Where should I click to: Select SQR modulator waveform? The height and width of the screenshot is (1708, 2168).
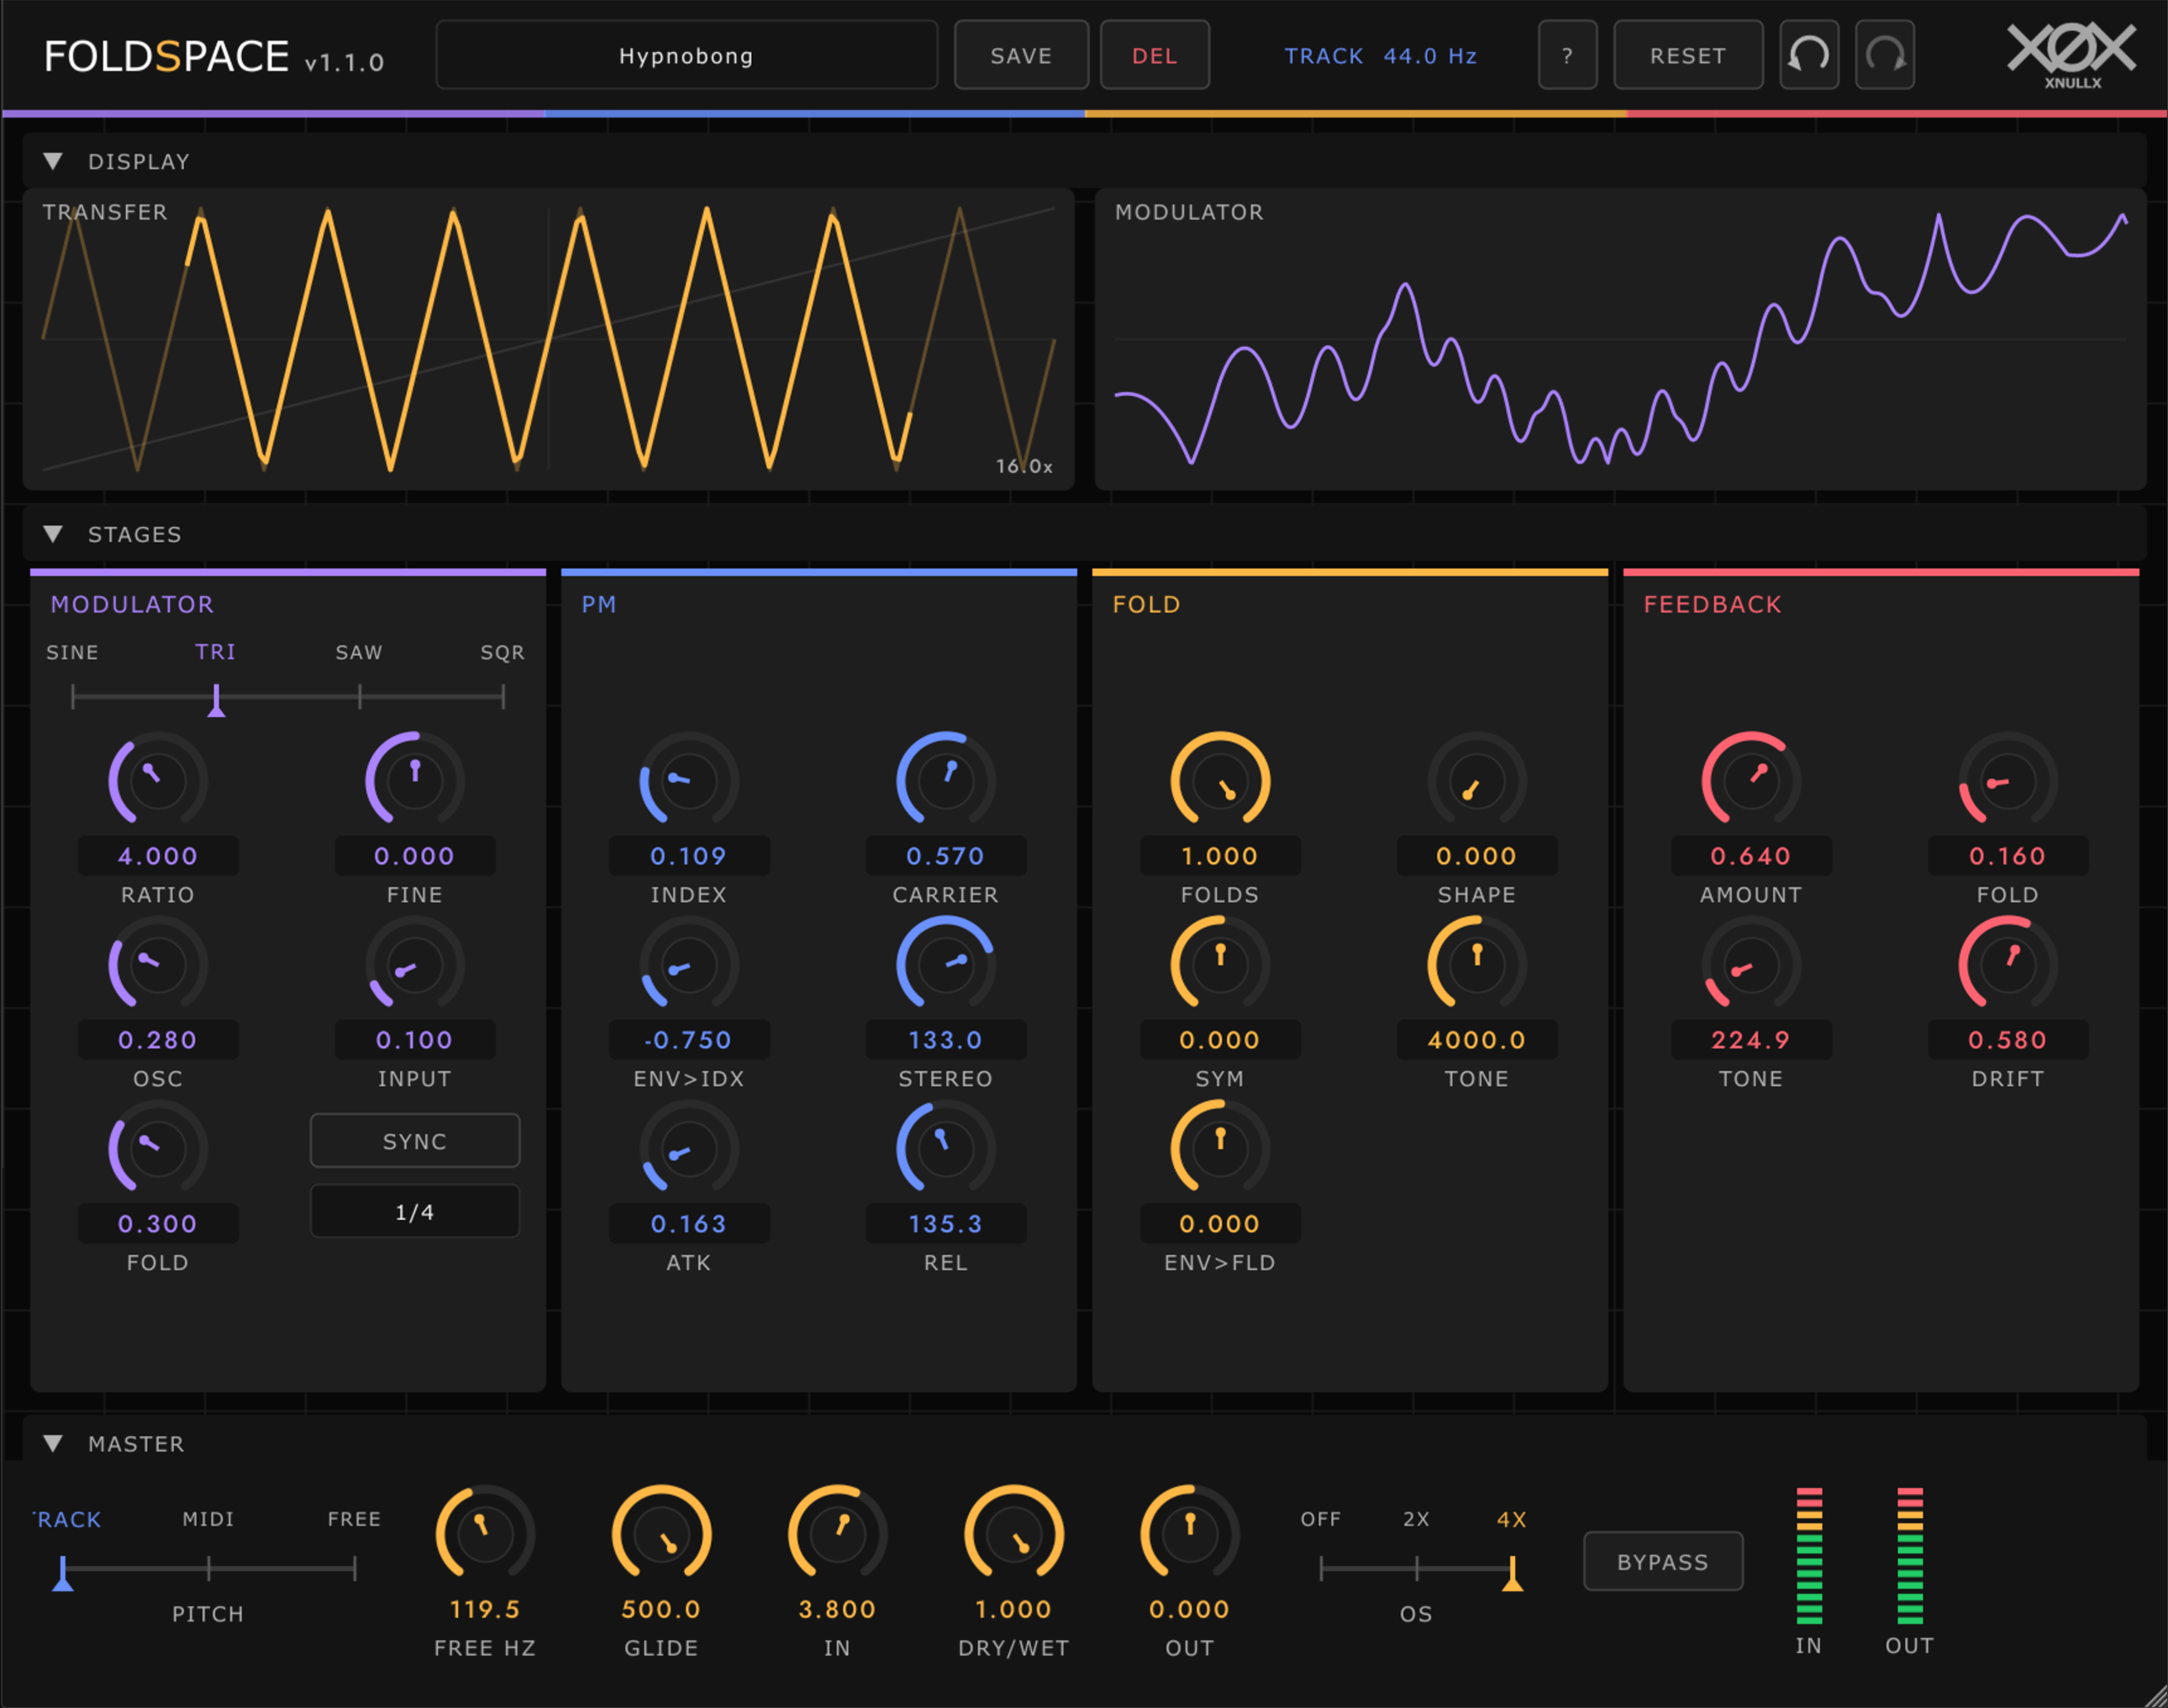[x=502, y=652]
